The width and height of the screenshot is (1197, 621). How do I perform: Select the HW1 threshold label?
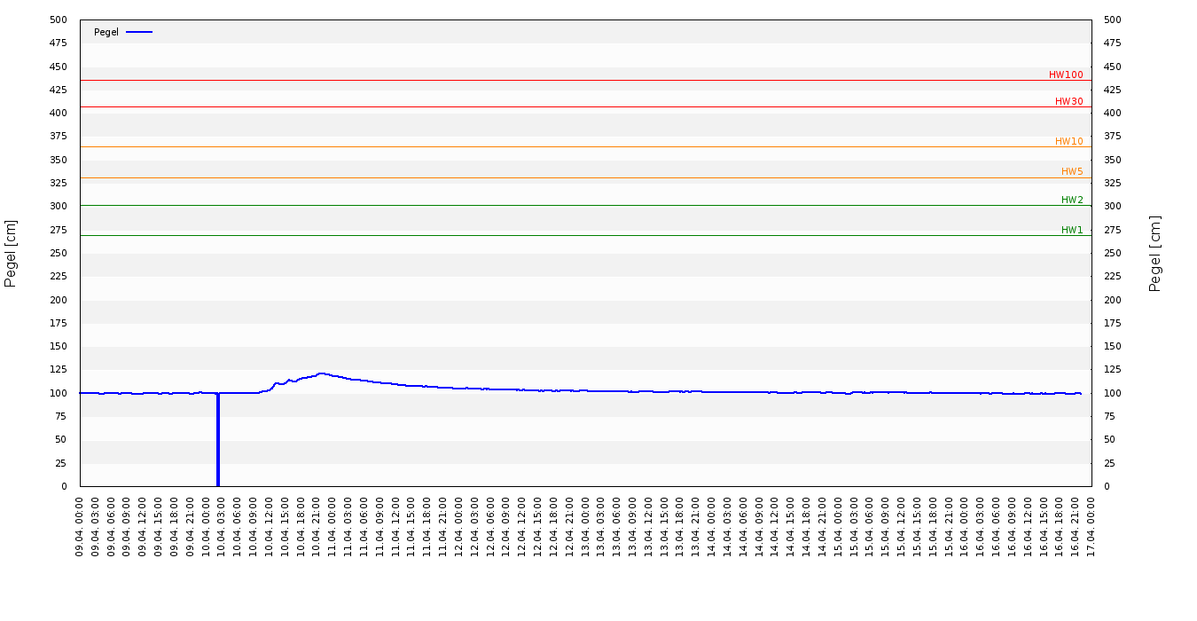coord(1072,231)
